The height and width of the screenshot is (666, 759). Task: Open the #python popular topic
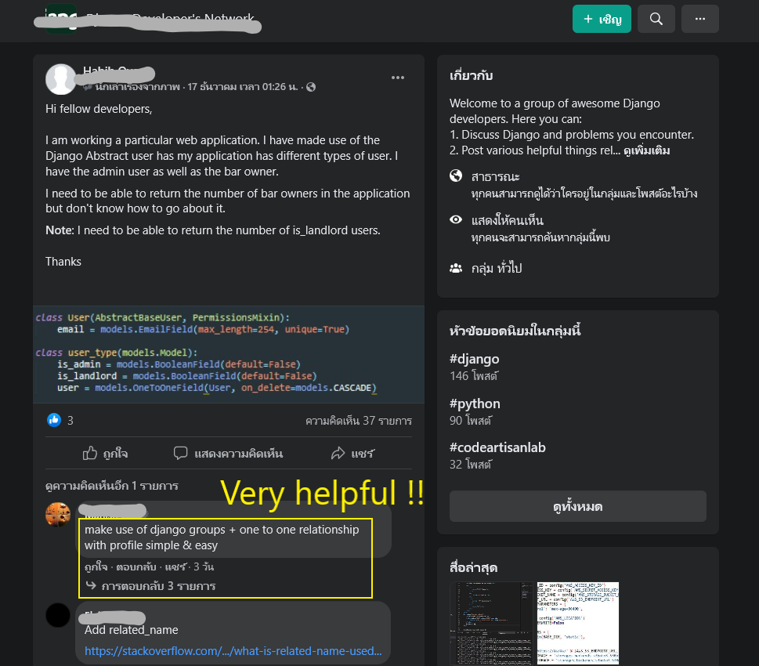[475, 404]
